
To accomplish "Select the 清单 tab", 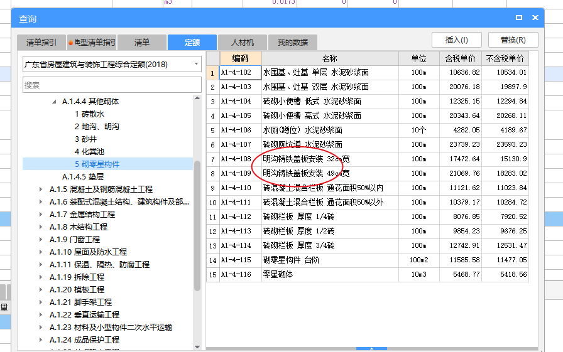I will pyautogui.click(x=142, y=42).
